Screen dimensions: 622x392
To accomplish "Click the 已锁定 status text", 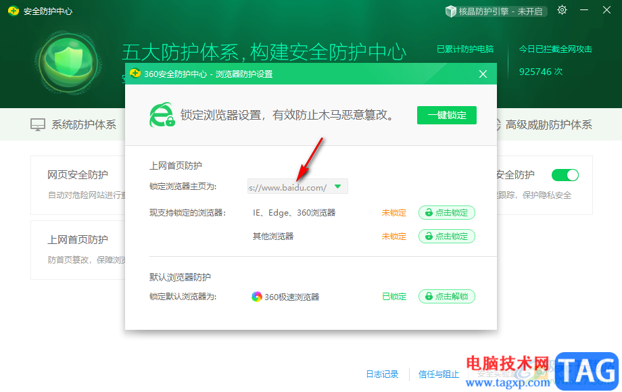I will point(394,297).
